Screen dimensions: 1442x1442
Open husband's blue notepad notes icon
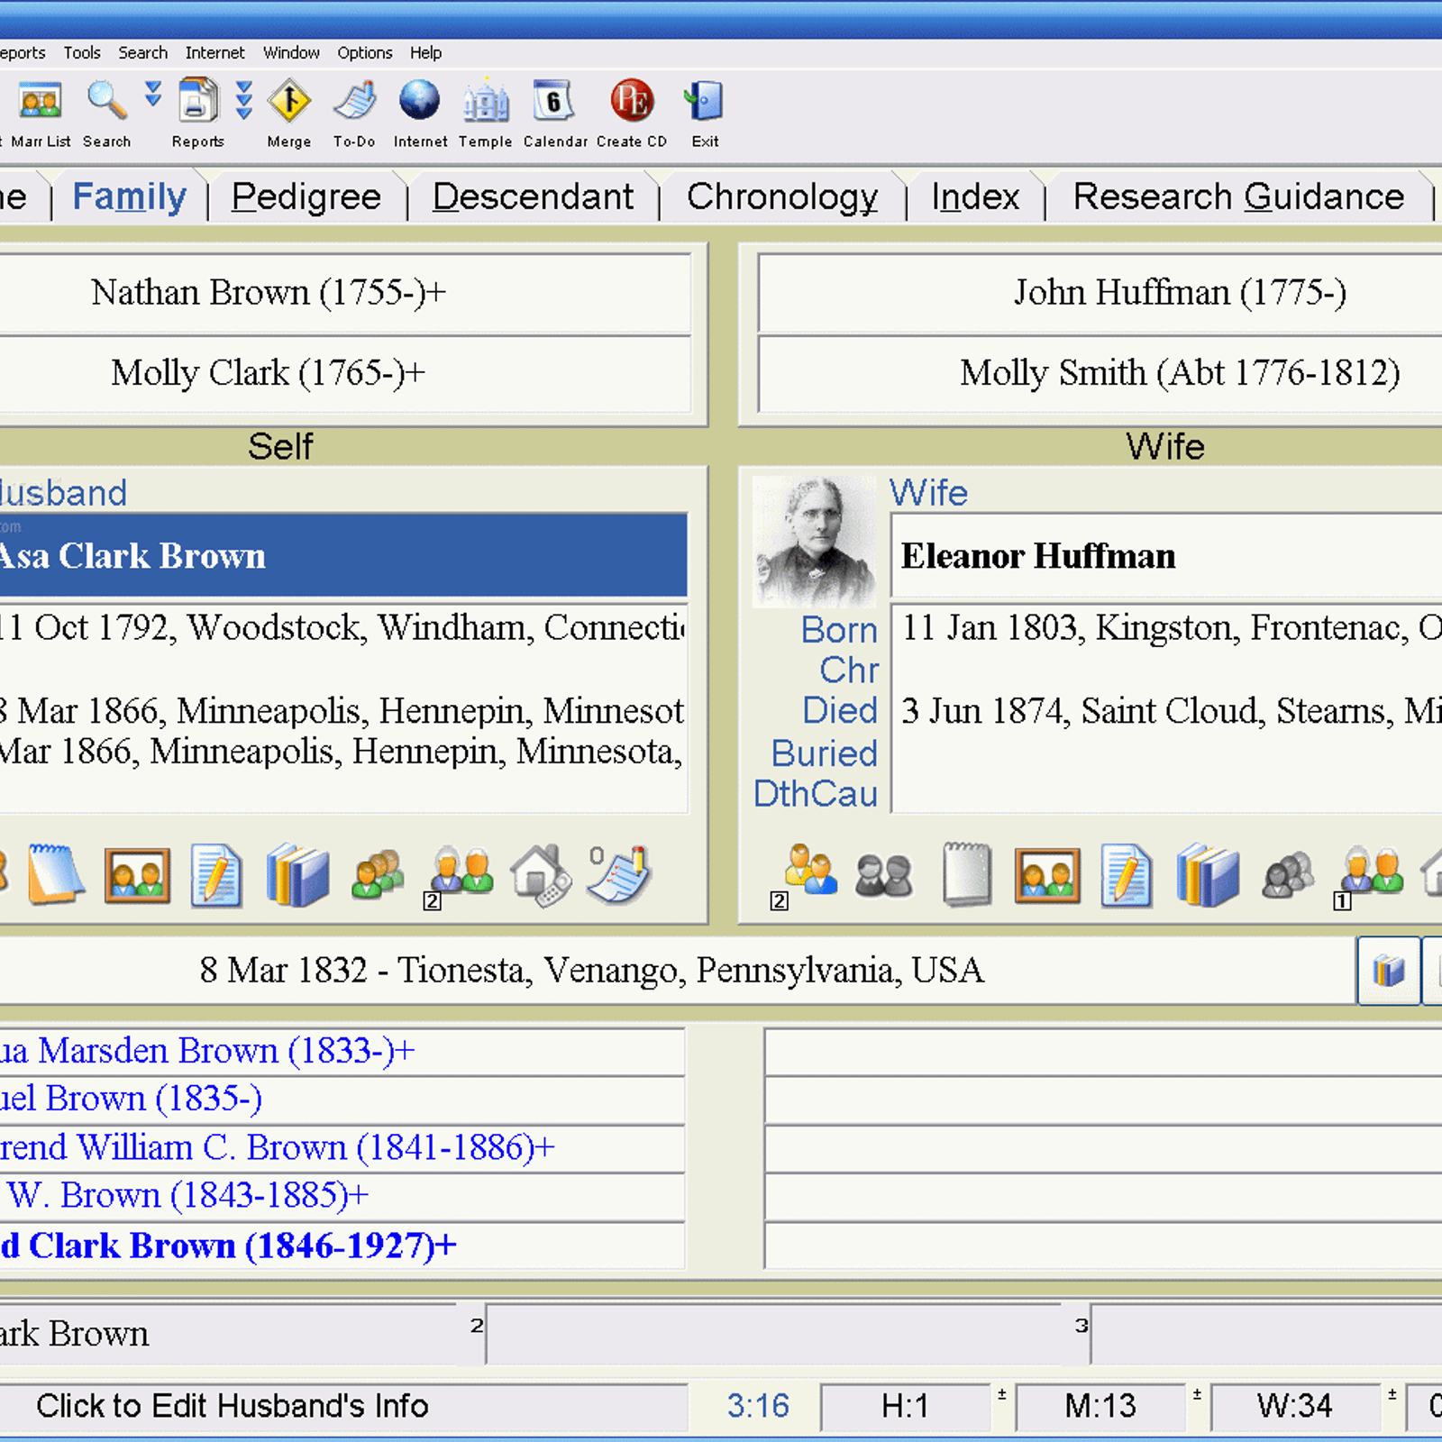pos(56,873)
